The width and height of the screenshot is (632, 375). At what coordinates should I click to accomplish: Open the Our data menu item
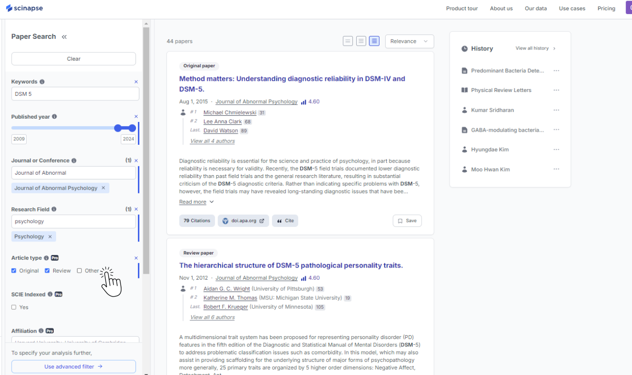tap(536, 8)
